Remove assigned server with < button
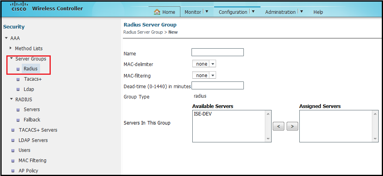The image size is (383, 176). (278, 126)
